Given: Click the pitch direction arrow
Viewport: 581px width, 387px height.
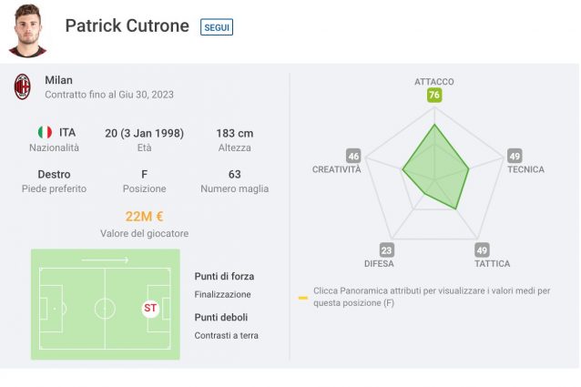Looking at the screenshot, I should (105, 260).
